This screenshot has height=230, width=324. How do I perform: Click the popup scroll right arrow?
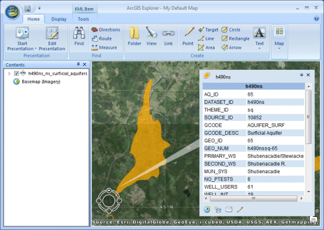(x=301, y=199)
